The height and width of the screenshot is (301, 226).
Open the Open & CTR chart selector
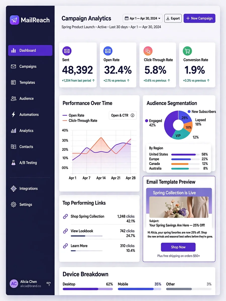123,115
